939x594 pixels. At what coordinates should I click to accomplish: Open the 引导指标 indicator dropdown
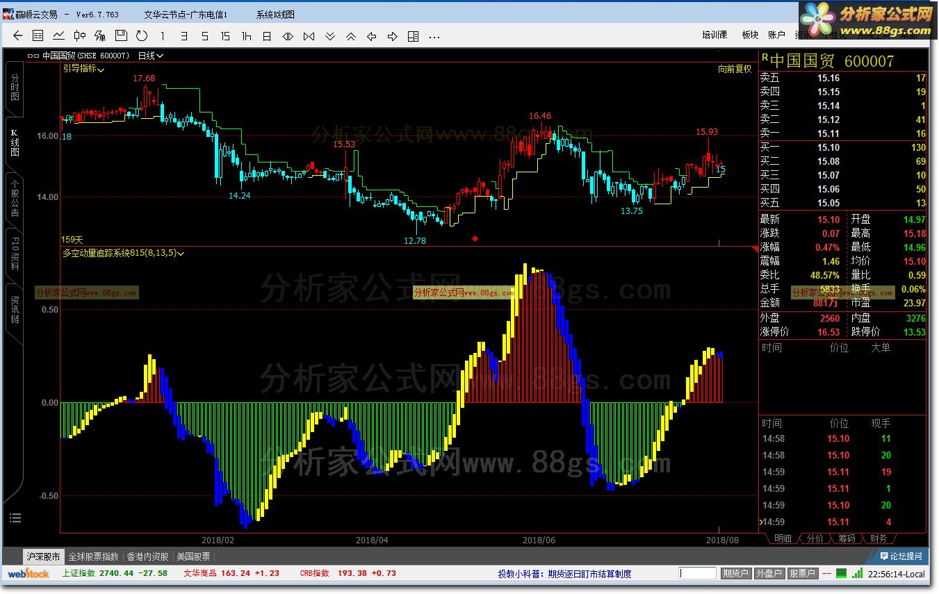[x=84, y=69]
